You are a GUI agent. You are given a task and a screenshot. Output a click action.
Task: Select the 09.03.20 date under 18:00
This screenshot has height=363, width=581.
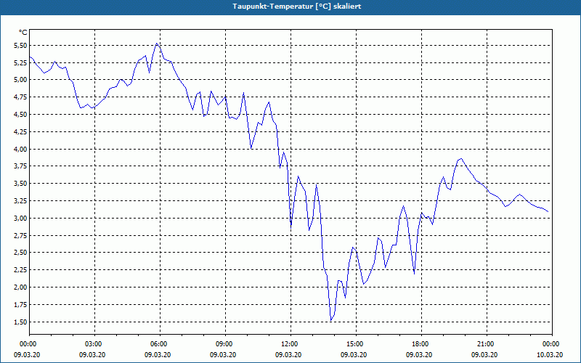click(419, 355)
